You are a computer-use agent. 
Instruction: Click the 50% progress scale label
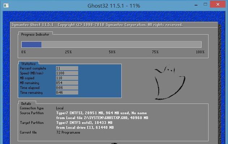tap(112, 52)
